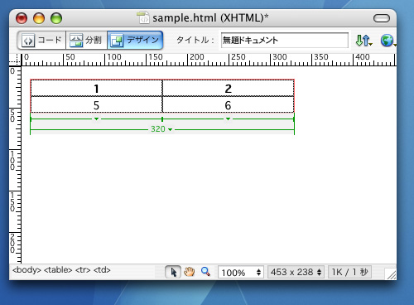Viewport: 414px width, 305px height.
Task: Open the 100% zoom level dropdown
Action: 241,273
